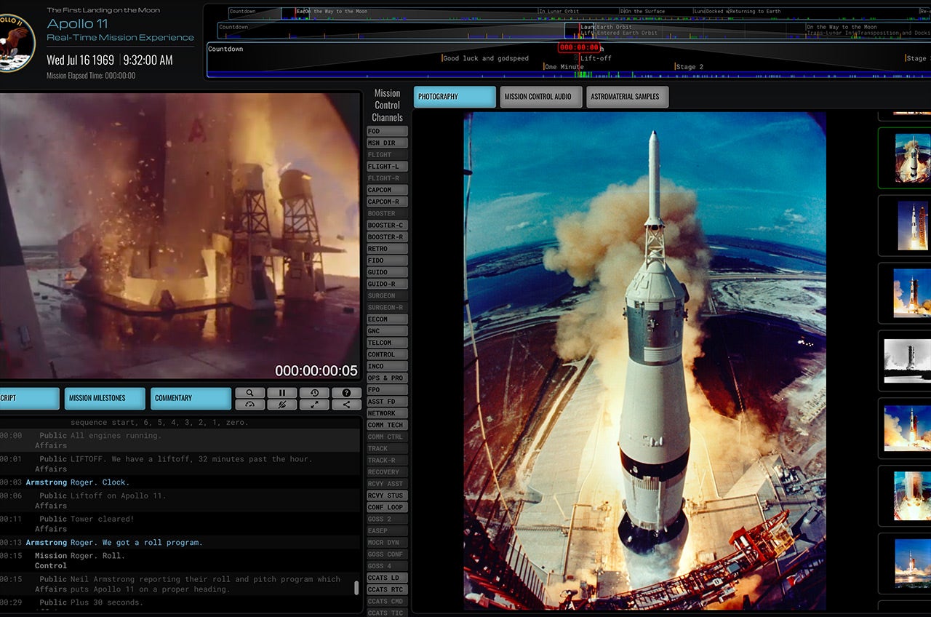The height and width of the screenshot is (617, 931).
Task: Click the help question mark icon
Action: (346, 393)
